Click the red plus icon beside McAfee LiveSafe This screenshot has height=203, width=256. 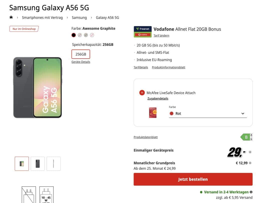point(142,93)
